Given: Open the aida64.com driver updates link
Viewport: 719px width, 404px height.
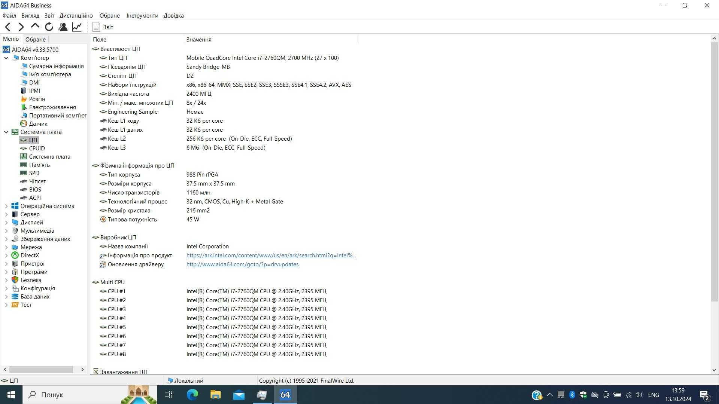Looking at the screenshot, I should (x=242, y=264).
